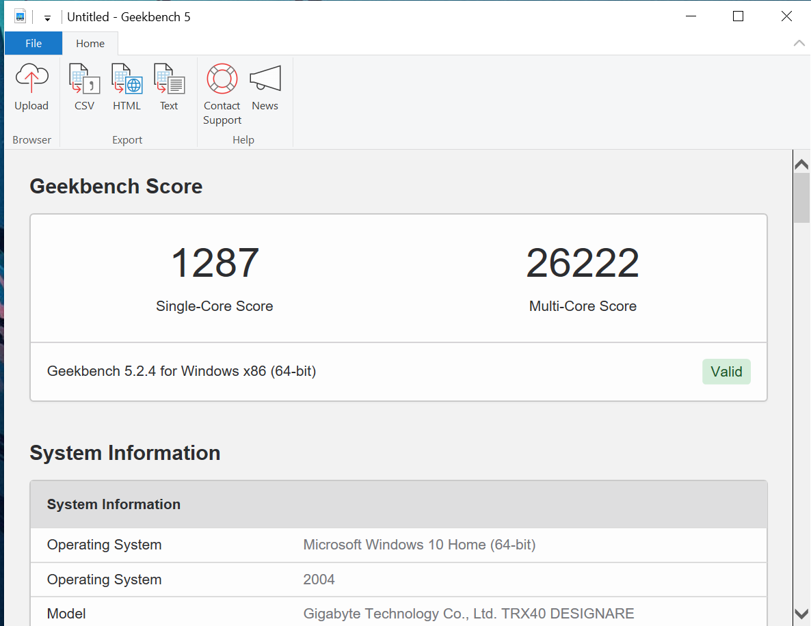This screenshot has width=811, height=626.
Task: Click the System Information table header
Action: coord(399,504)
